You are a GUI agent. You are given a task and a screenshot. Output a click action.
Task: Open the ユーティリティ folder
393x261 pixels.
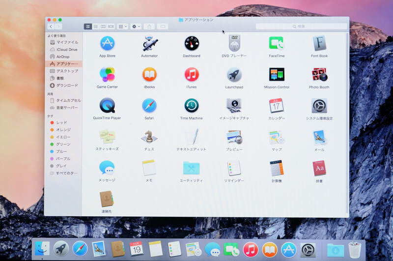tap(191, 168)
